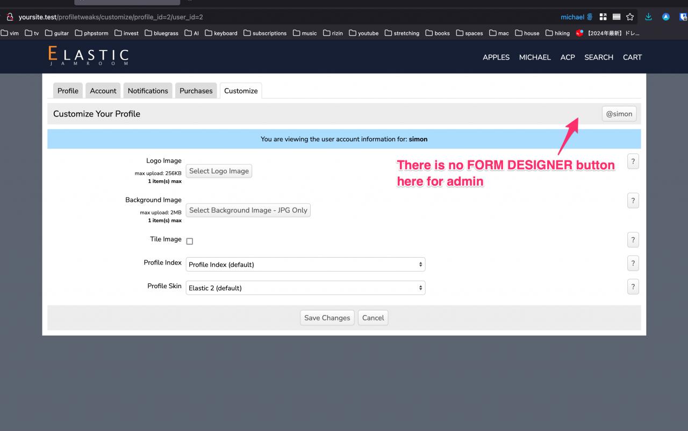Click the @simon profile button
The width and height of the screenshot is (688, 431).
pos(619,114)
